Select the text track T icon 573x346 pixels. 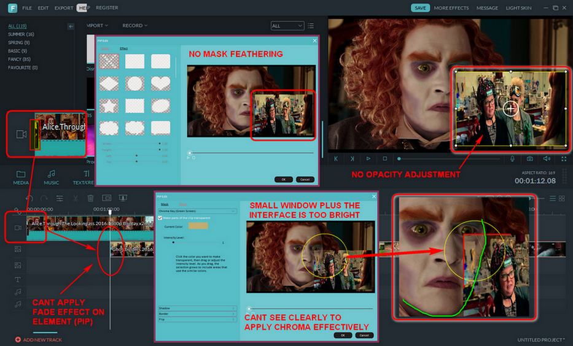(18, 280)
